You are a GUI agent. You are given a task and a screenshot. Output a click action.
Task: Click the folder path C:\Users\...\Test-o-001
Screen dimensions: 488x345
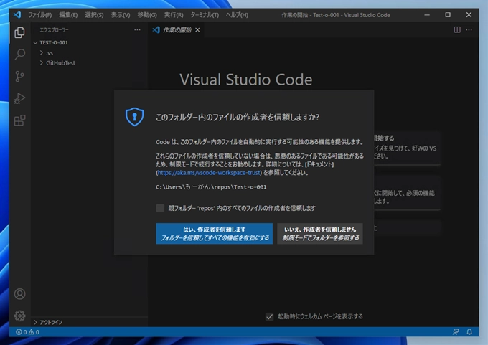[211, 187]
